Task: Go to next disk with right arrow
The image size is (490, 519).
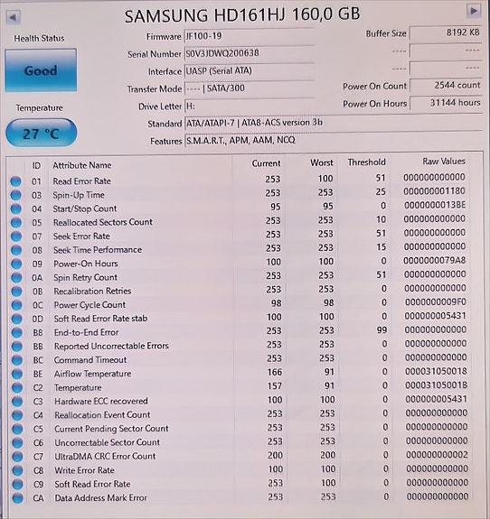Action: coord(474,11)
